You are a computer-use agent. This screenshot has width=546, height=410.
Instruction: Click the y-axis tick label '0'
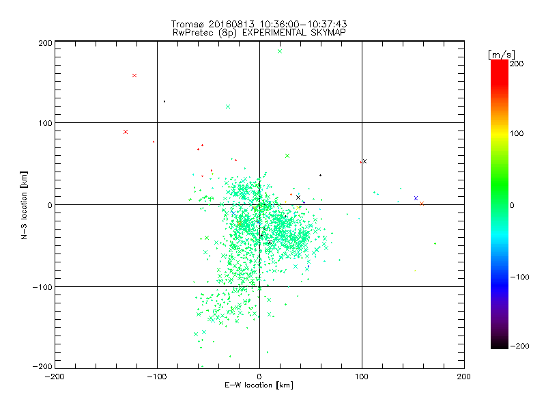tap(50, 205)
